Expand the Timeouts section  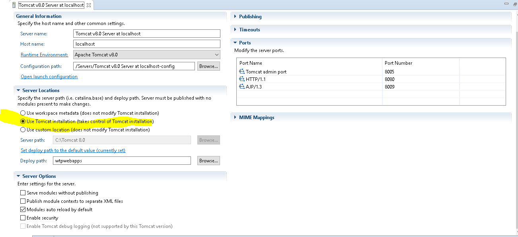(x=235, y=30)
